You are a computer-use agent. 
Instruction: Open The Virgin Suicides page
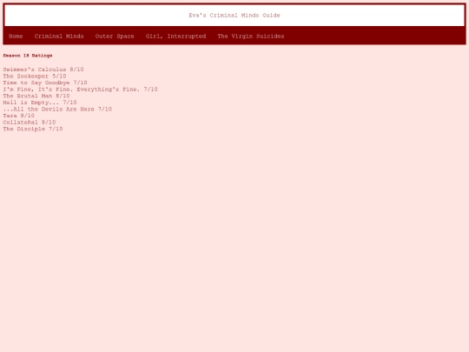click(x=251, y=37)
